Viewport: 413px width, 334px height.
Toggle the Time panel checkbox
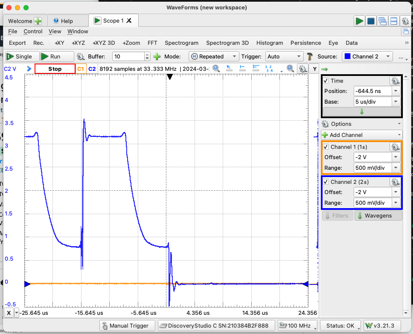click(326, 81)
